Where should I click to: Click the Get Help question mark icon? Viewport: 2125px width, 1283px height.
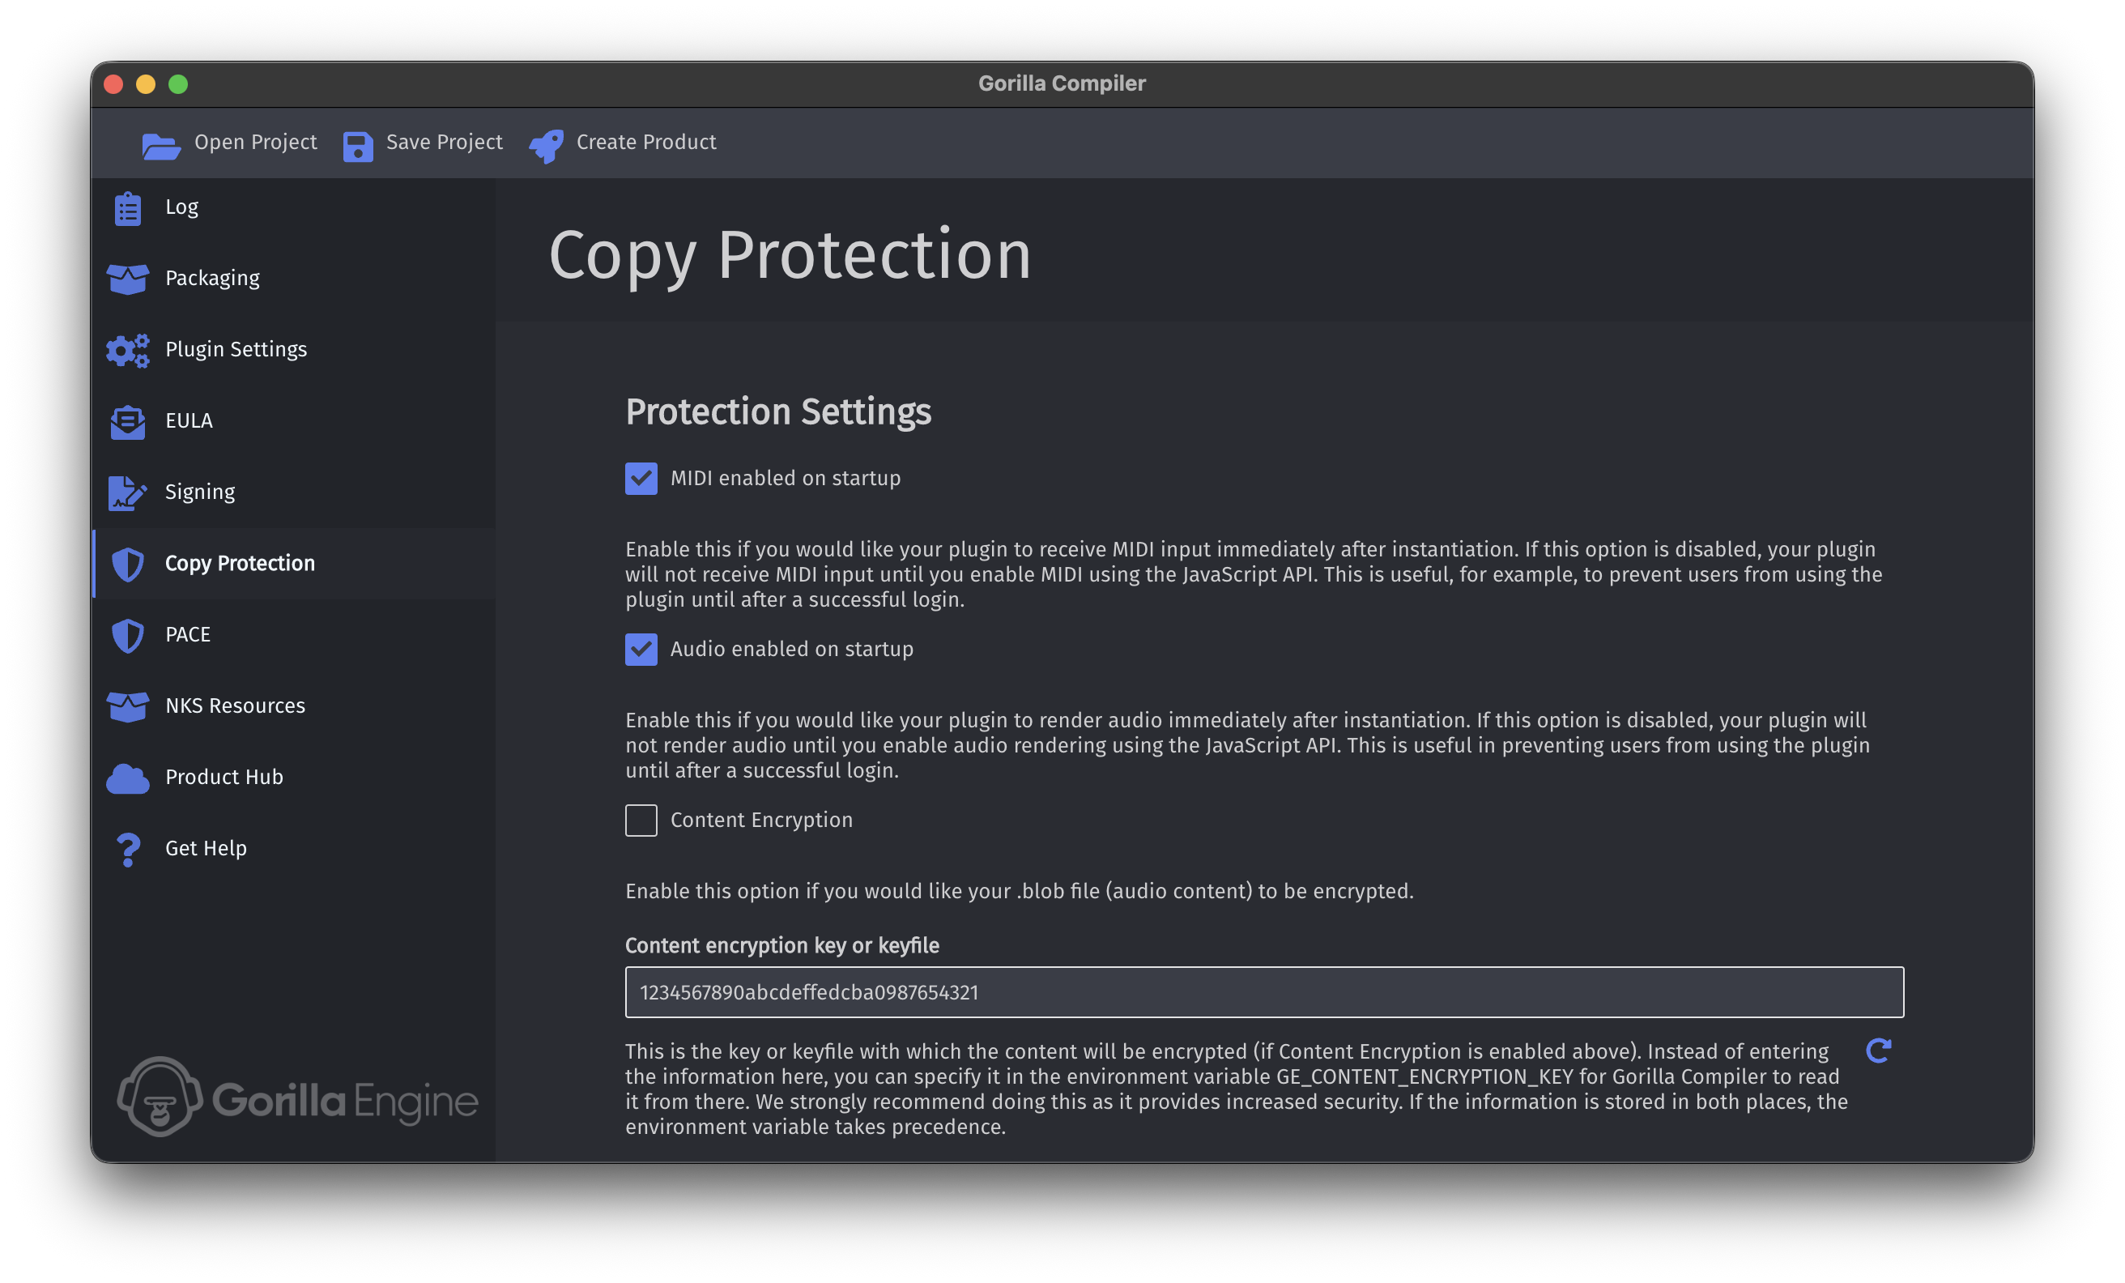point(128,850)
